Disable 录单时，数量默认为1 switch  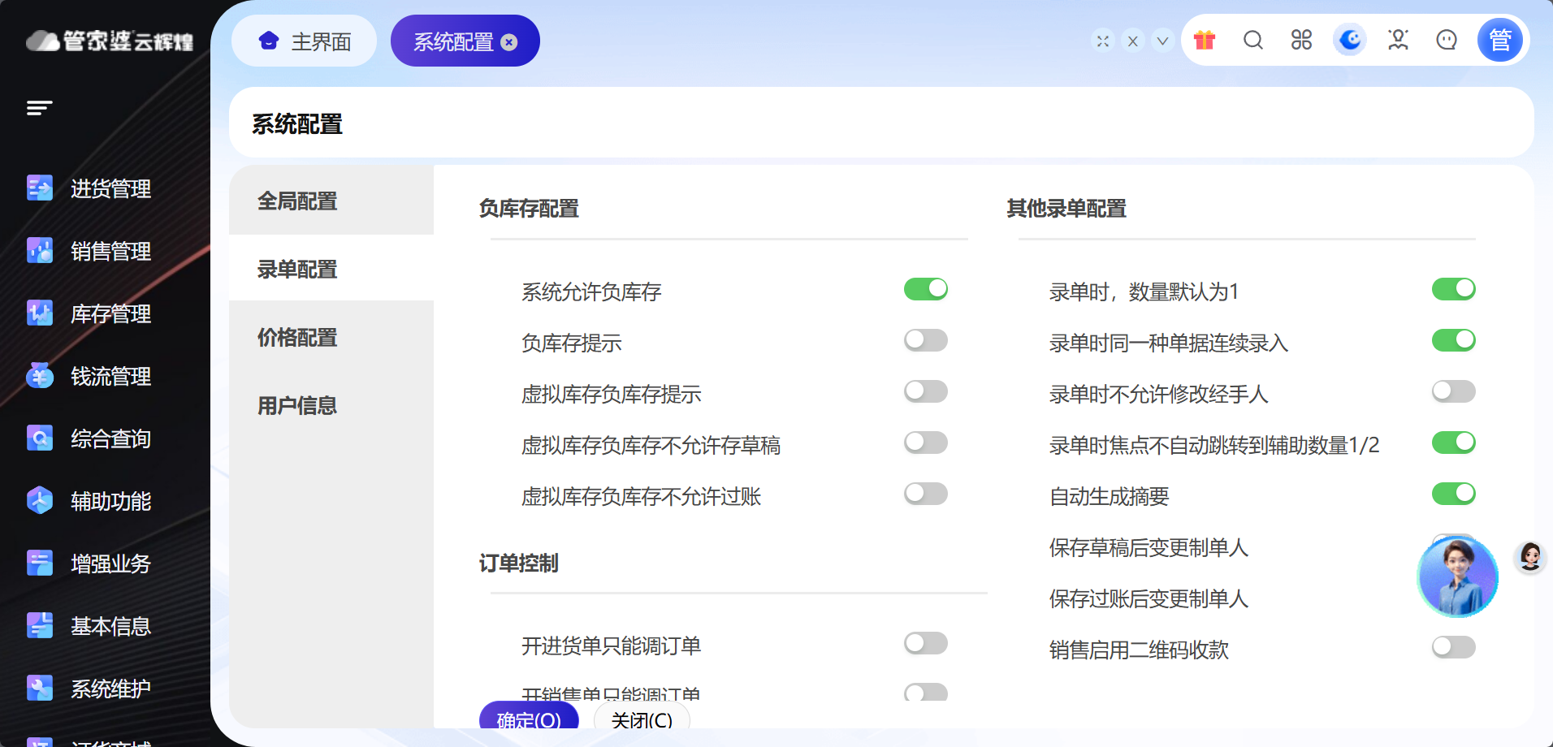[1454, 289]
